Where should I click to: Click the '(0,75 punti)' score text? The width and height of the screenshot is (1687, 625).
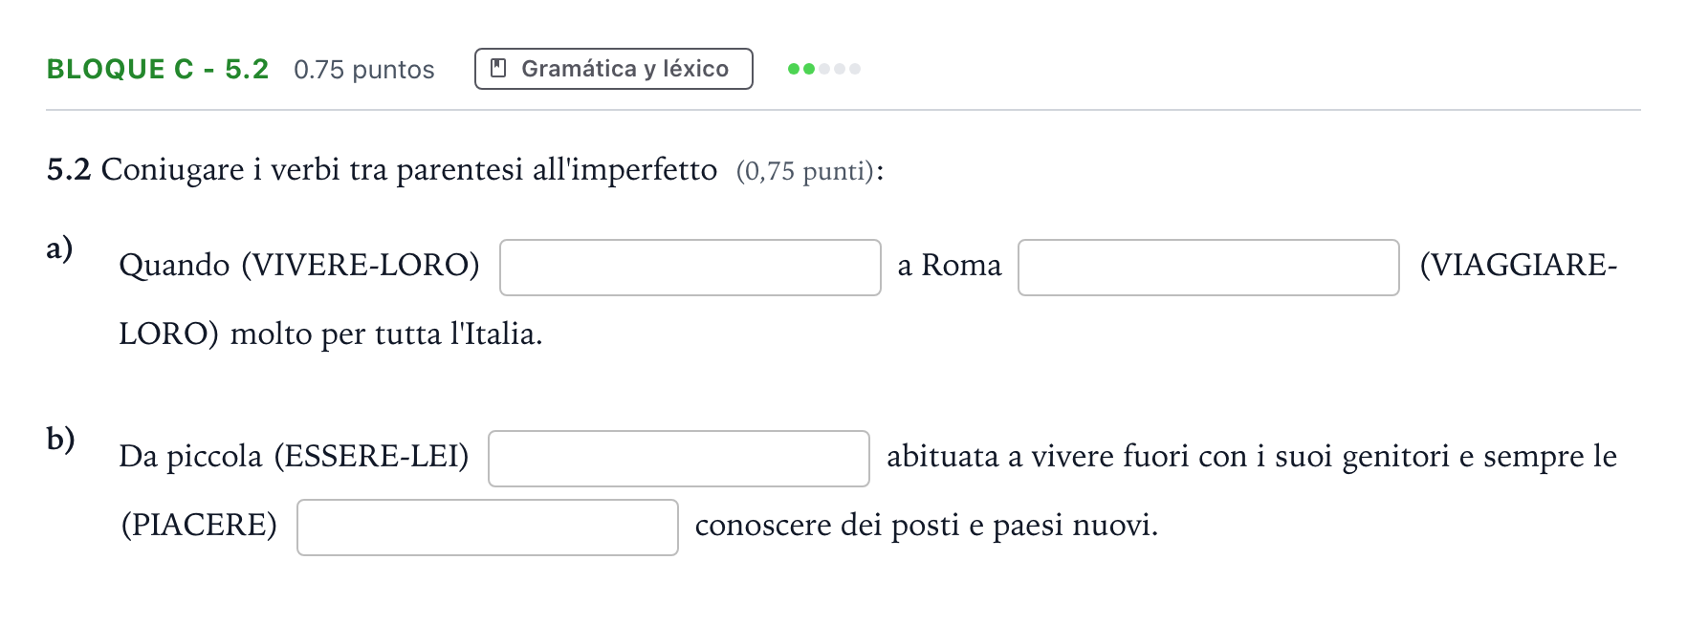(805, 171)
